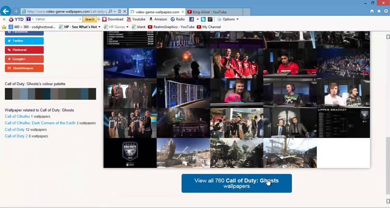Open the browser Home icon
390x208 pixels.
pos(372,11)
